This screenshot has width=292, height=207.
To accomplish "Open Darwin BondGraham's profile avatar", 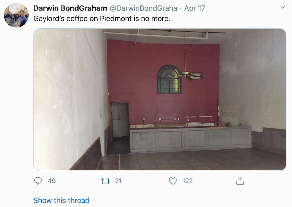I will tap(16, 15).
